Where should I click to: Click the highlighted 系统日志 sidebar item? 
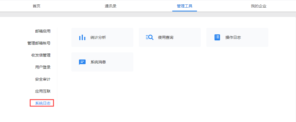(x=43, y=103)
